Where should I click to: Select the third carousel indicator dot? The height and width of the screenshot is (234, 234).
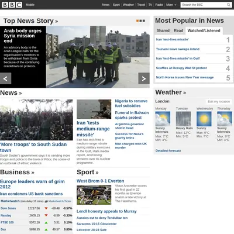144,21
